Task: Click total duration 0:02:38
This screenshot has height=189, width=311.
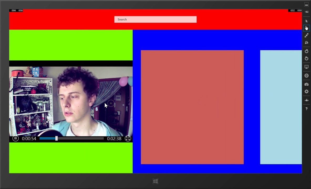Action: point(114,139)
